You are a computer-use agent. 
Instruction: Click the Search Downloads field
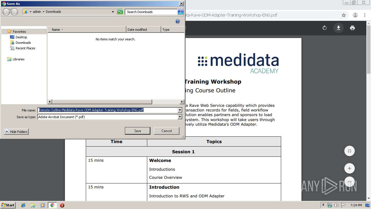tap(151, 12)
